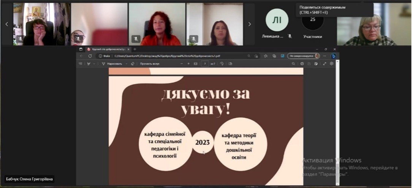Open the browser Favorites list
This screenshot has width=413, height=188.
pos(266,56)
